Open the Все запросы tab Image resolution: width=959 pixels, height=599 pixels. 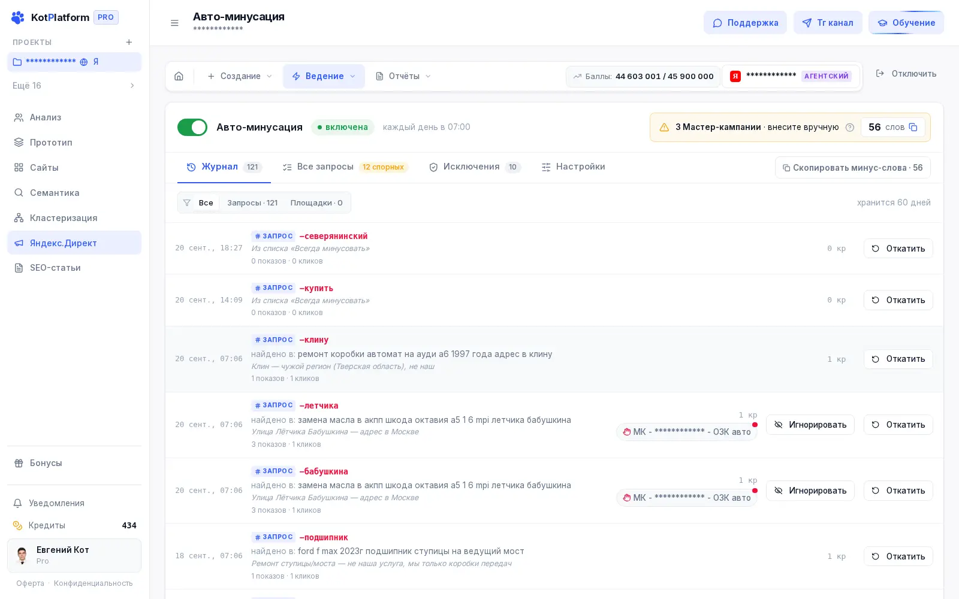(x=345, y=167)
